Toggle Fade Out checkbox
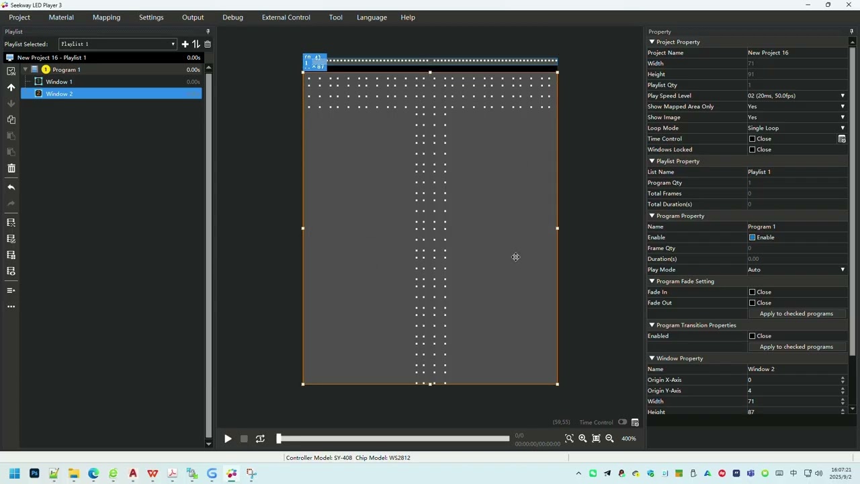This screenshot has width=860, height=484. pos(752,303)
